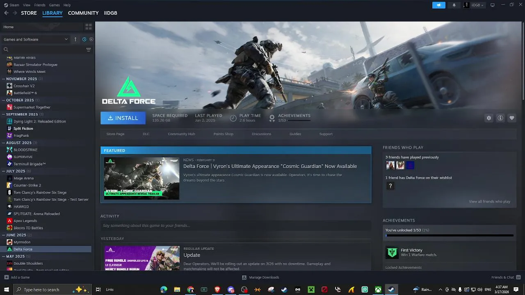Open the announcements megaphone button

tap(438, 5)
